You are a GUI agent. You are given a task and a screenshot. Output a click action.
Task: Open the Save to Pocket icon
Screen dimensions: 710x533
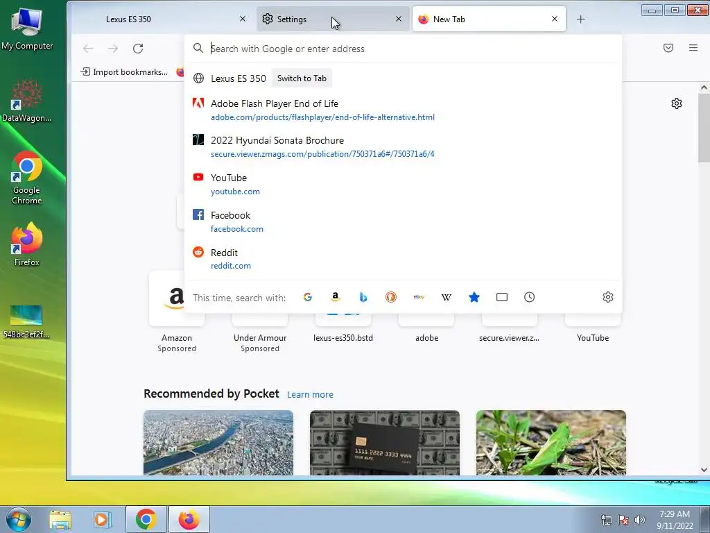coord(668,48)
